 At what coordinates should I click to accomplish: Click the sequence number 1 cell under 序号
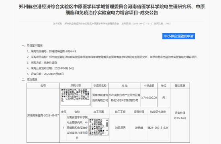click(x=63, y=128)
